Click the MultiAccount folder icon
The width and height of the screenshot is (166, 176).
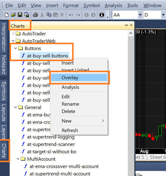[23, 159]
